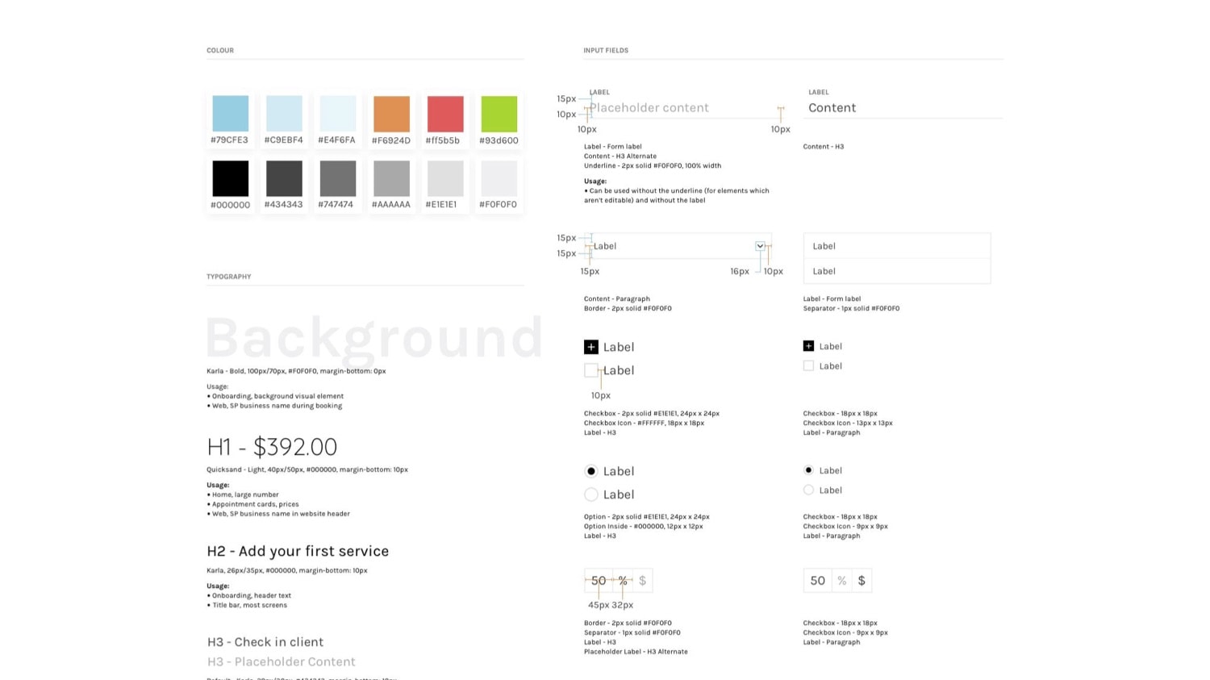This screenshot has height=680, width=1210.
Task: Choose the #747474 grey swatch
Action: (x=337, y=178)
